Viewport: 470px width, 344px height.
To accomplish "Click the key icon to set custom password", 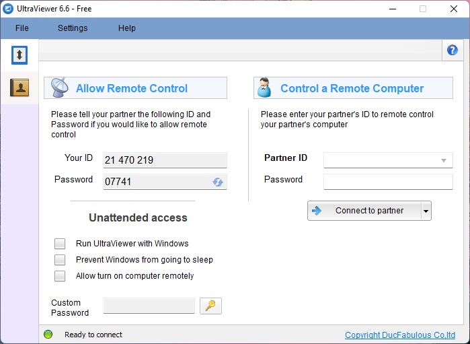I will pos(210,306).
